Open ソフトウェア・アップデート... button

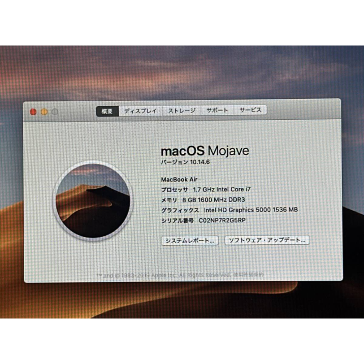click(267, 240)
